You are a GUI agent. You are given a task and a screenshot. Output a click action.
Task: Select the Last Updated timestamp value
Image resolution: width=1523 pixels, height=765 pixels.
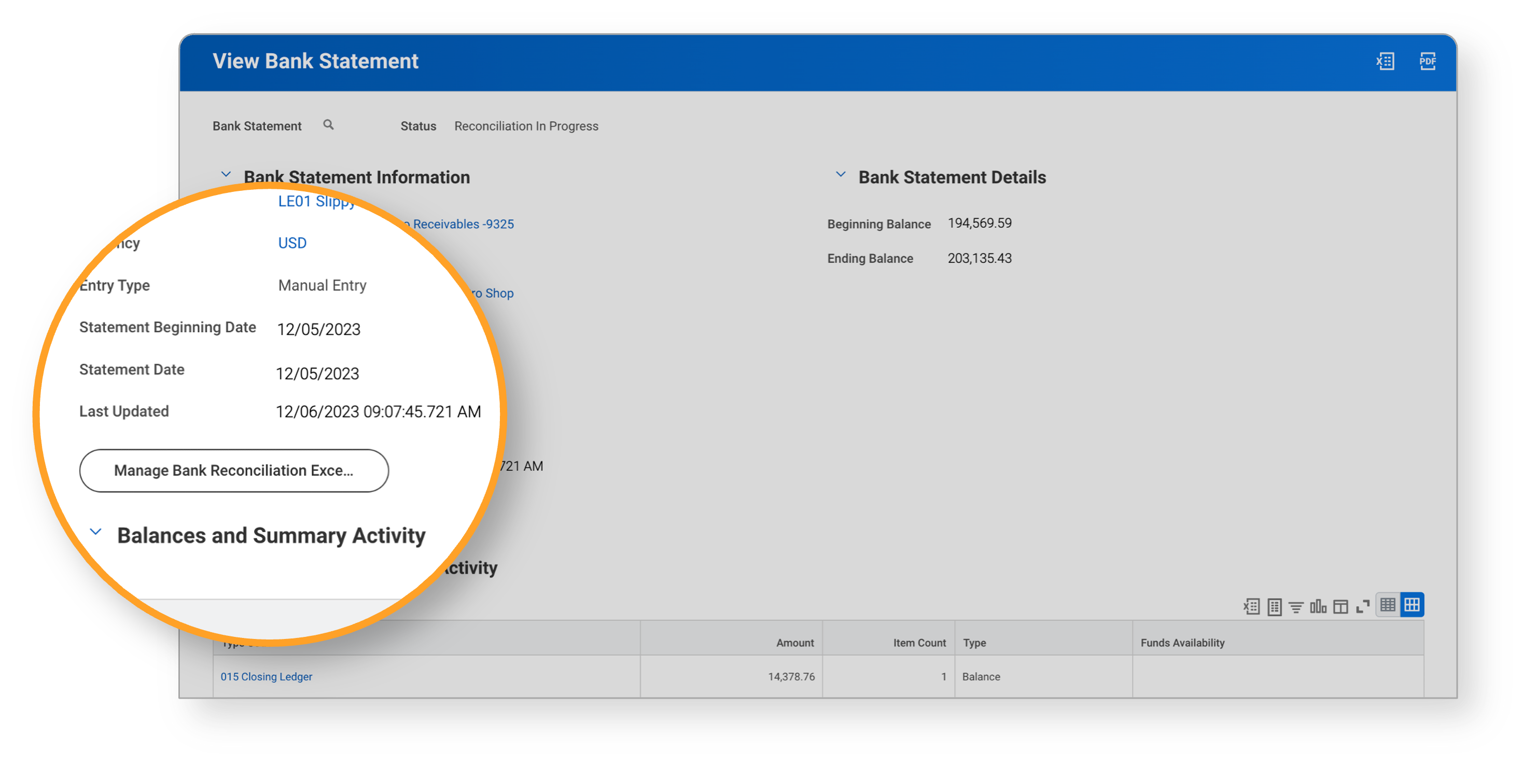379,412
